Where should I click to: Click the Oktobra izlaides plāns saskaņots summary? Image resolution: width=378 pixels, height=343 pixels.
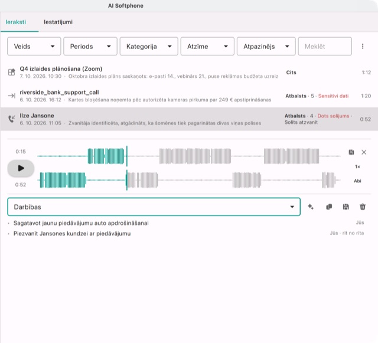click(173, 76)
